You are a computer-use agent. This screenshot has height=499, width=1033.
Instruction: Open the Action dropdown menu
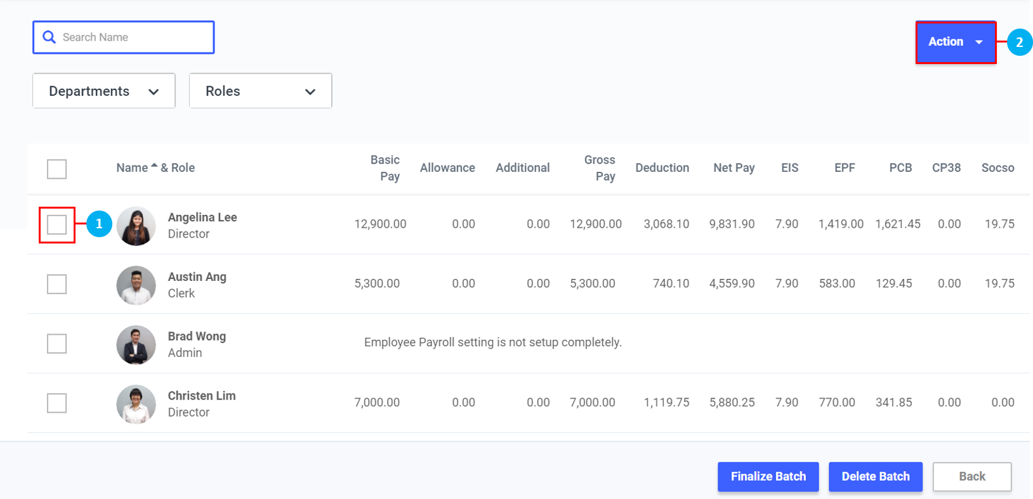click(955, 42)
